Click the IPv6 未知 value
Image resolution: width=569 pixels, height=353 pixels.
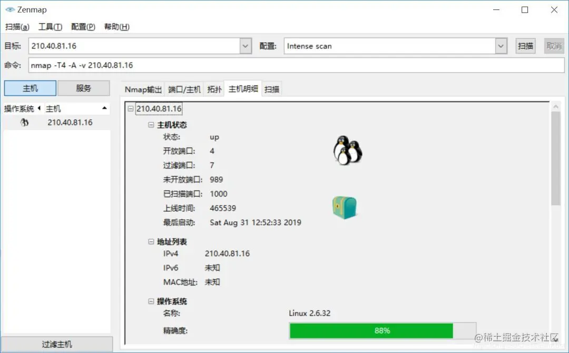(212, 268)
